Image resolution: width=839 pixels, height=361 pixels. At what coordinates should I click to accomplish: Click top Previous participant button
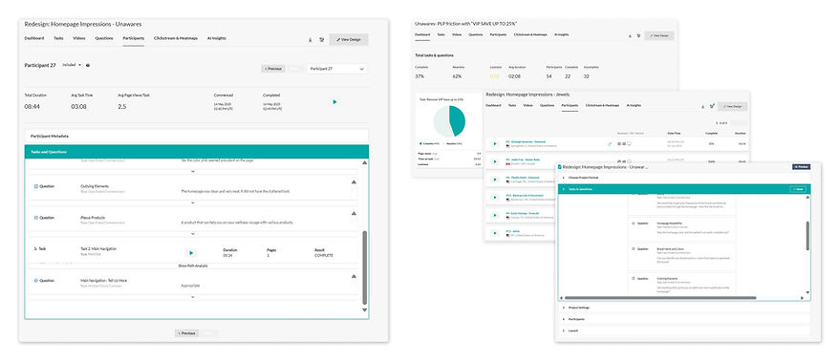click(x=273, y=69)
